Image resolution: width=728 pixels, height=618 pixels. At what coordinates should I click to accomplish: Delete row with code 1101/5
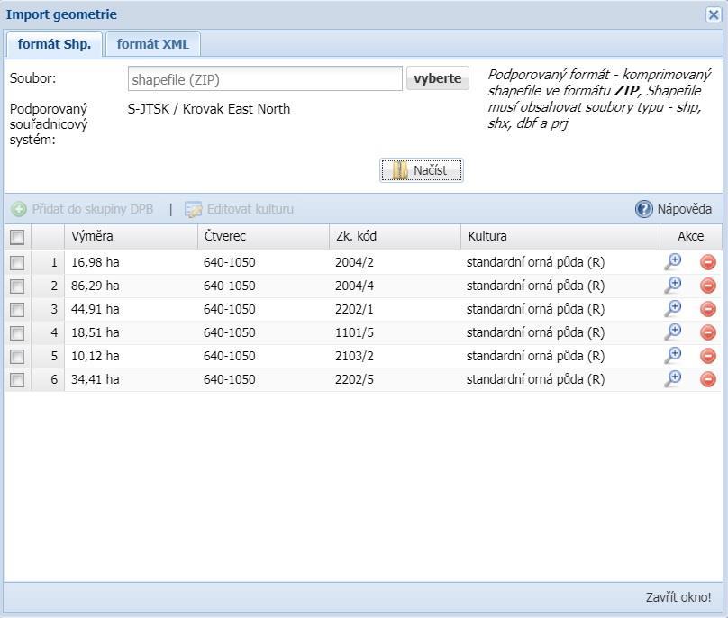pyautogui.click(x=708, y=332)
